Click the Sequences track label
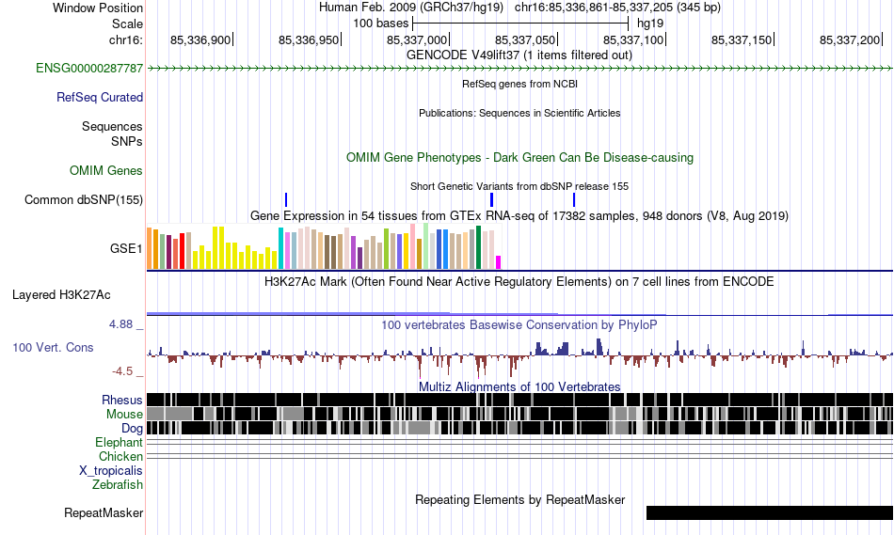Image resolution: width=894 pixels, height=535 pixels. pos(112,127)
